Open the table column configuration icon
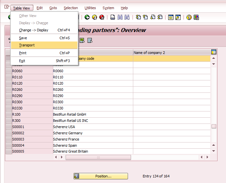This screenshot has width=226, height=183. pyautogui.click(x=214, y=52)
